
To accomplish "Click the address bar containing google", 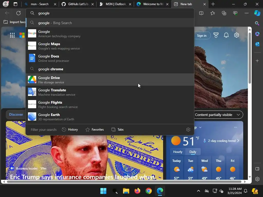I will (x=110, y=13).
